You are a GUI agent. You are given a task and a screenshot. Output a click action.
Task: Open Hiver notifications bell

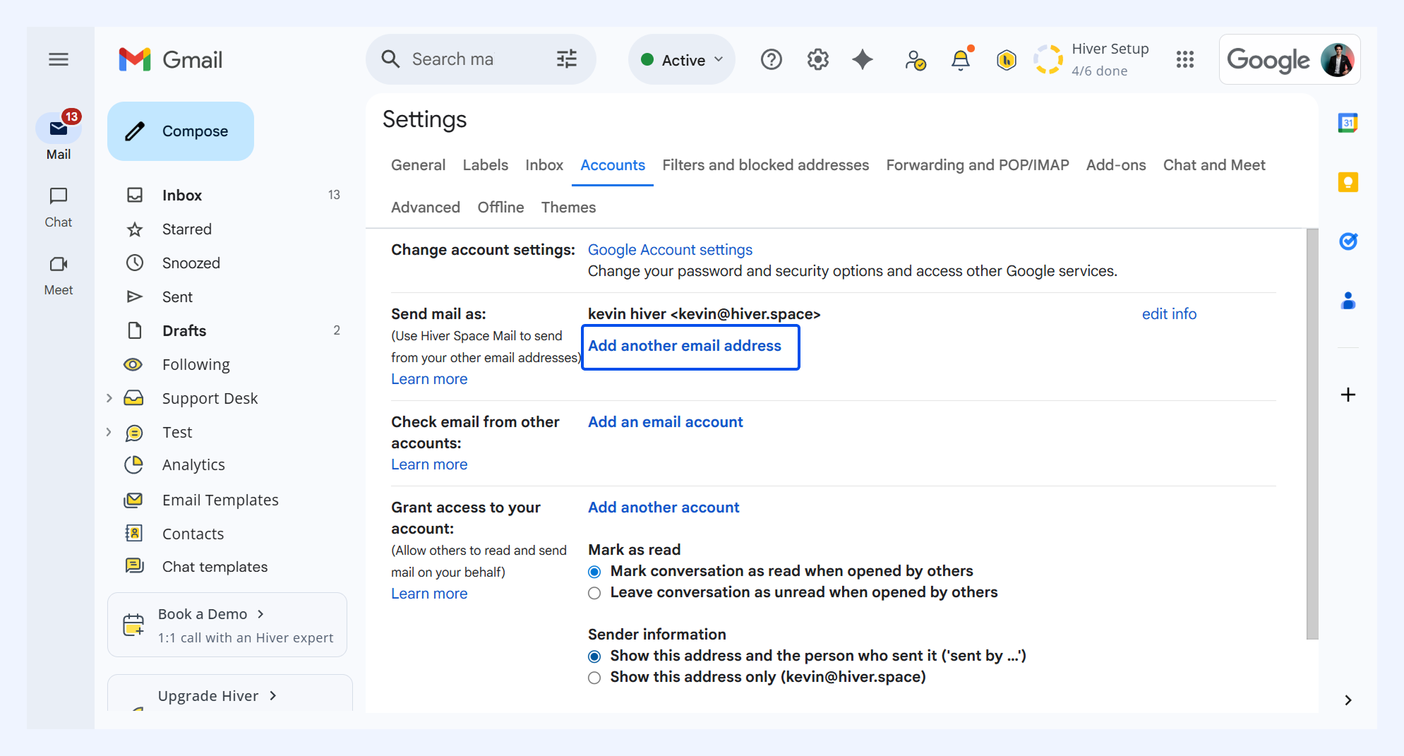point(961,59)
